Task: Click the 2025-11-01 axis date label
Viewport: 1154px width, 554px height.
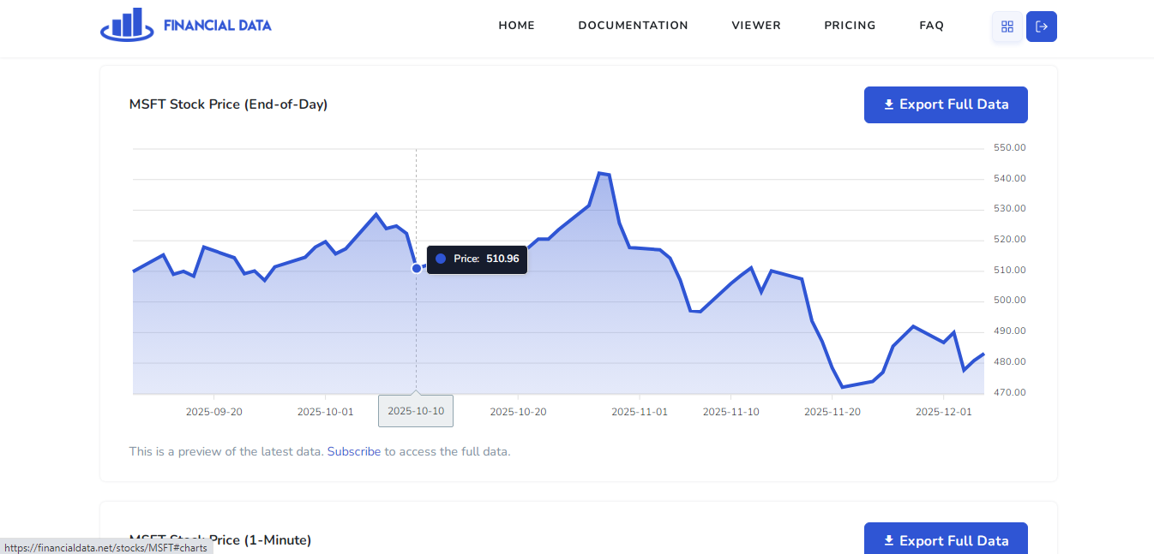Action: pyautogui.click(x=640, y=412)
